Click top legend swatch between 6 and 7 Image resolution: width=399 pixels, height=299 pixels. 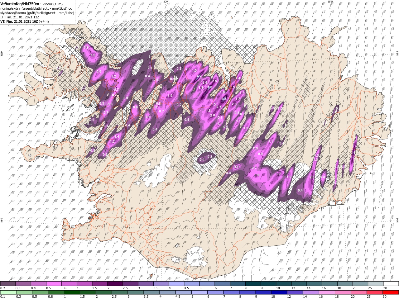tap(222, 284)
